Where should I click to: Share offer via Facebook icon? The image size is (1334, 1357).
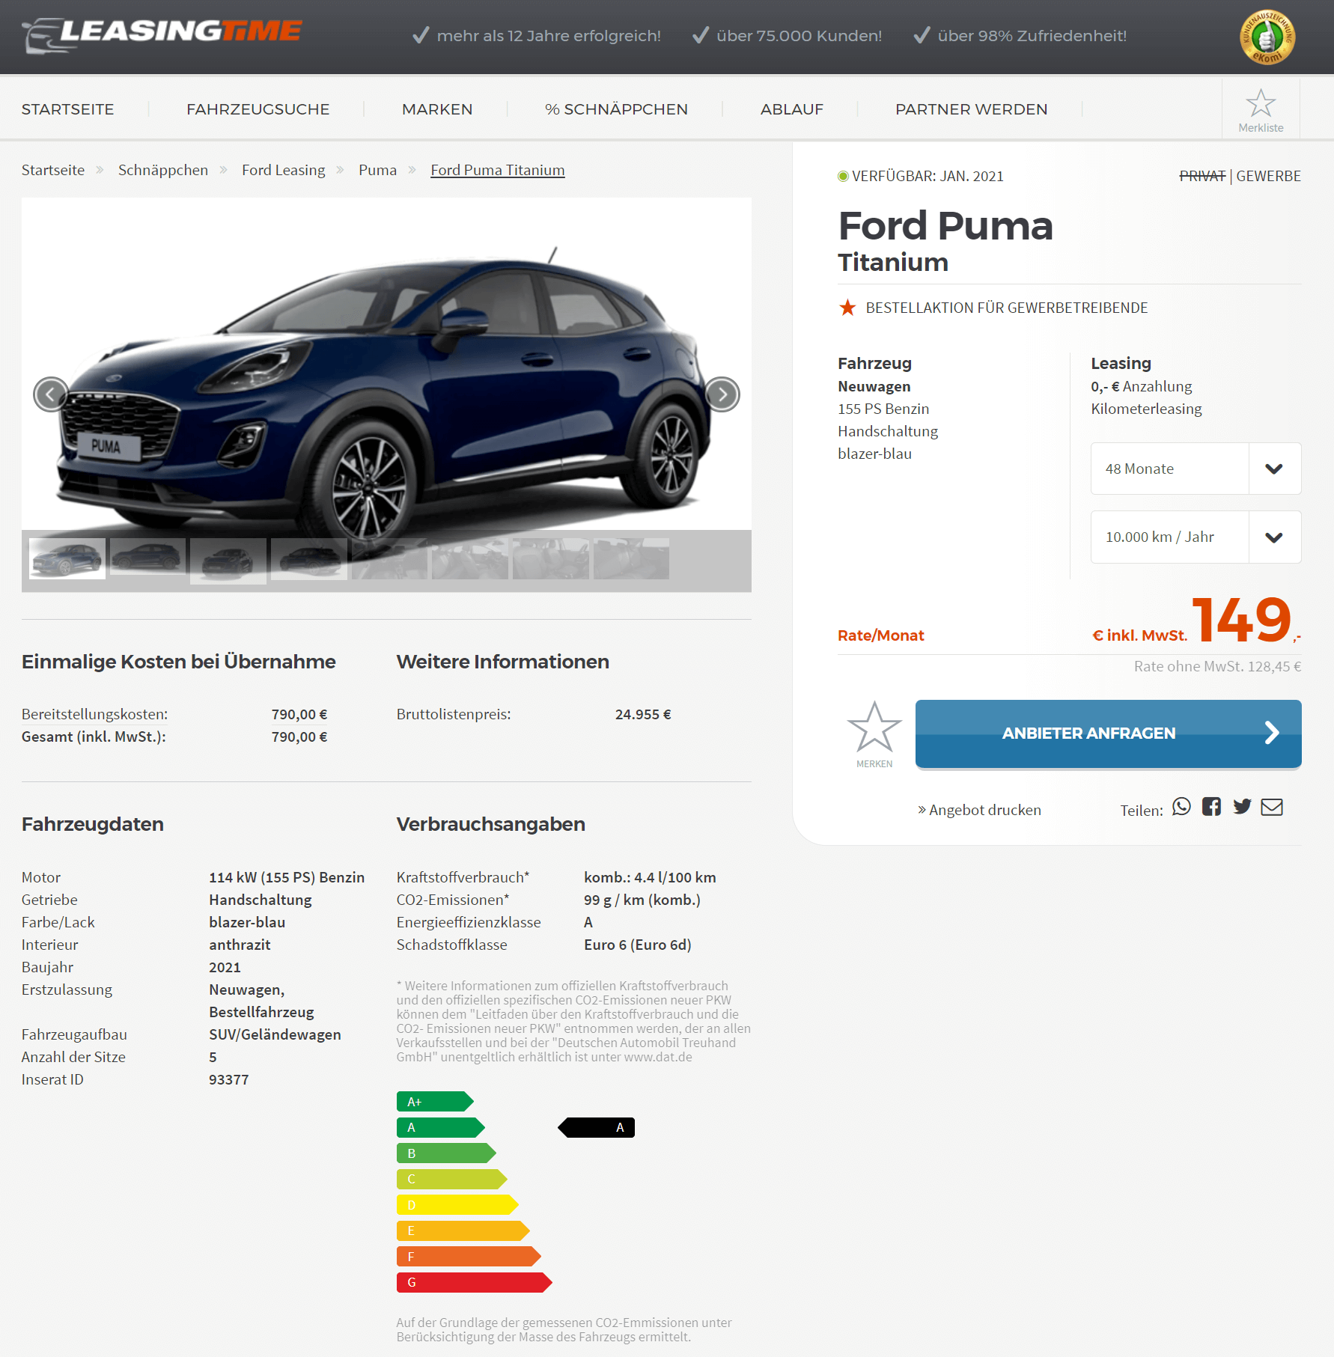[x=1211, y=806]
